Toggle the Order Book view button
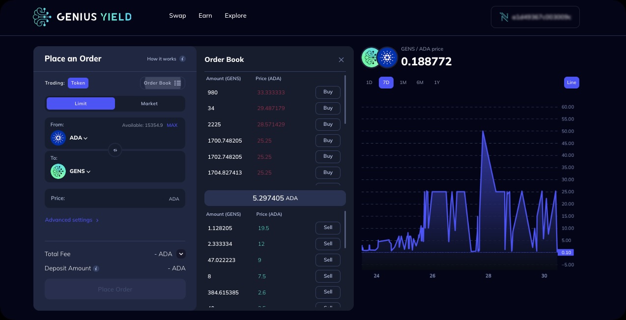626x320 pixels. point(162,83)
